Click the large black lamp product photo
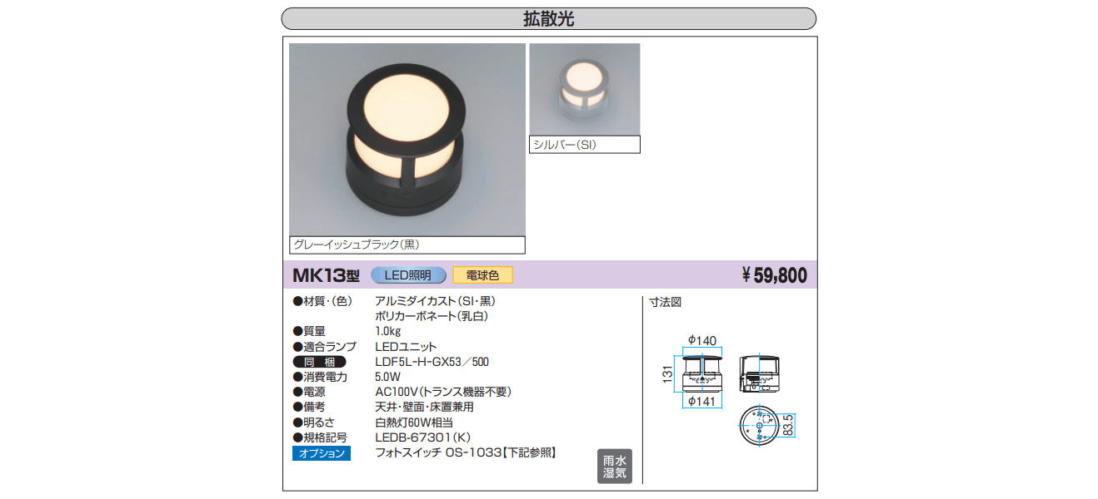Image resolution: width=1098 pixels, height=499 pixels. tap(407, 140)
